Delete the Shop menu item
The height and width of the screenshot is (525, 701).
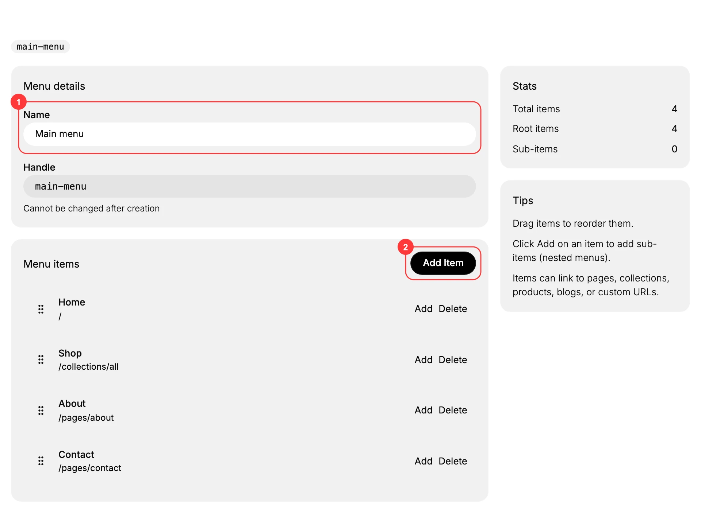coord(453,360)
